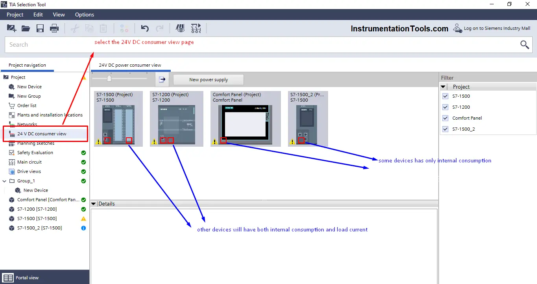Open project using the folder icon
The width and height of the screenshot is (537, 284).
tap(26, 28)
